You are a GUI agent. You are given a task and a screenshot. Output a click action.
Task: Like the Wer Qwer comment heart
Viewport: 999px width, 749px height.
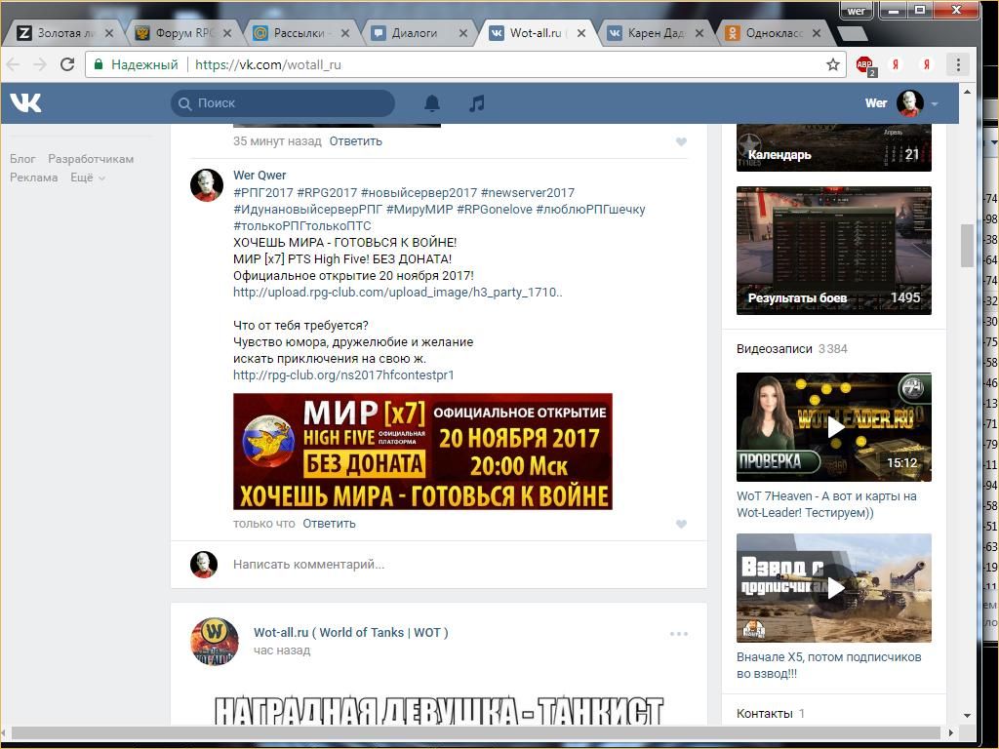click(x=681, y=524)
